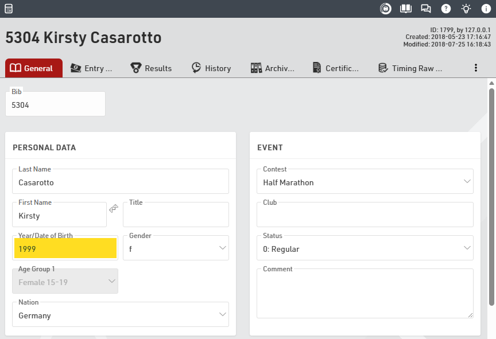Open the manual book icon in header
Image resolution: width=496 pixels, height=339 pixels.
coord(406,9)
